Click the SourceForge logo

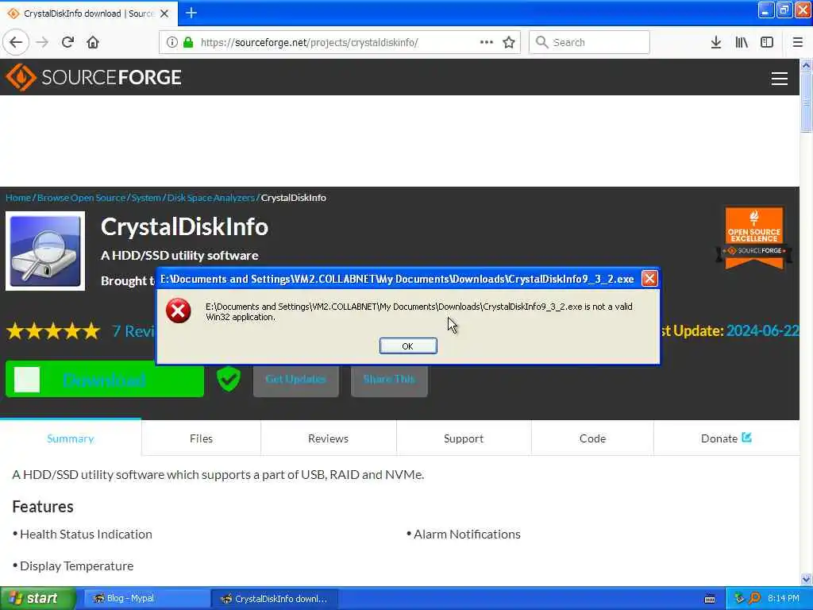coord(94,77)
